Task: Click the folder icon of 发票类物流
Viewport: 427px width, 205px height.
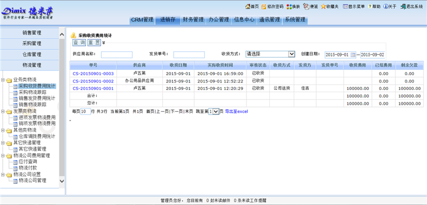Action: point(9,112)
